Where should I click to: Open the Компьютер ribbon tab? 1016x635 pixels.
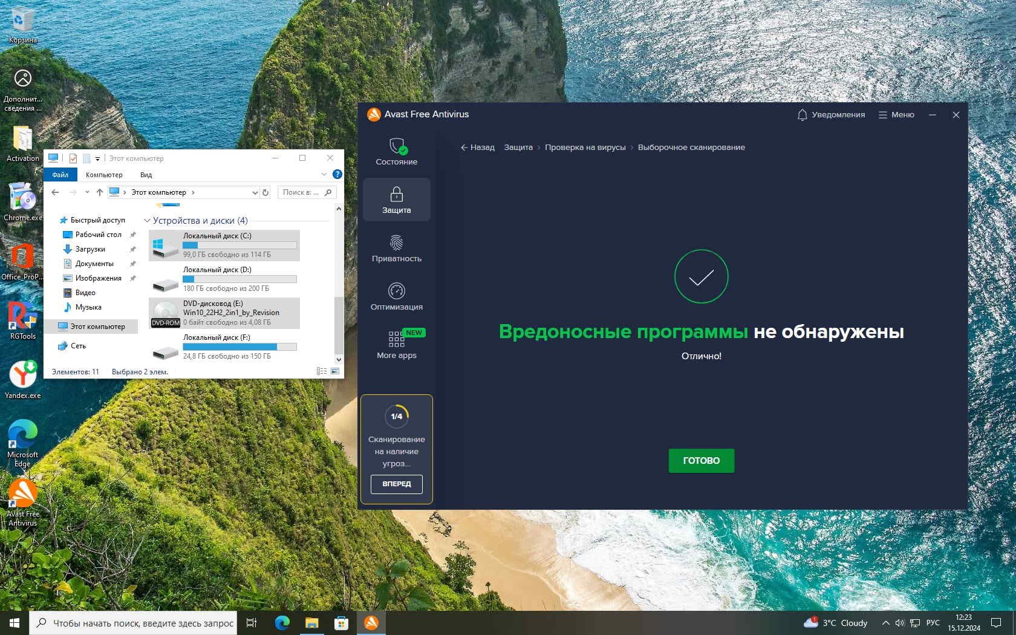(104, 175)
